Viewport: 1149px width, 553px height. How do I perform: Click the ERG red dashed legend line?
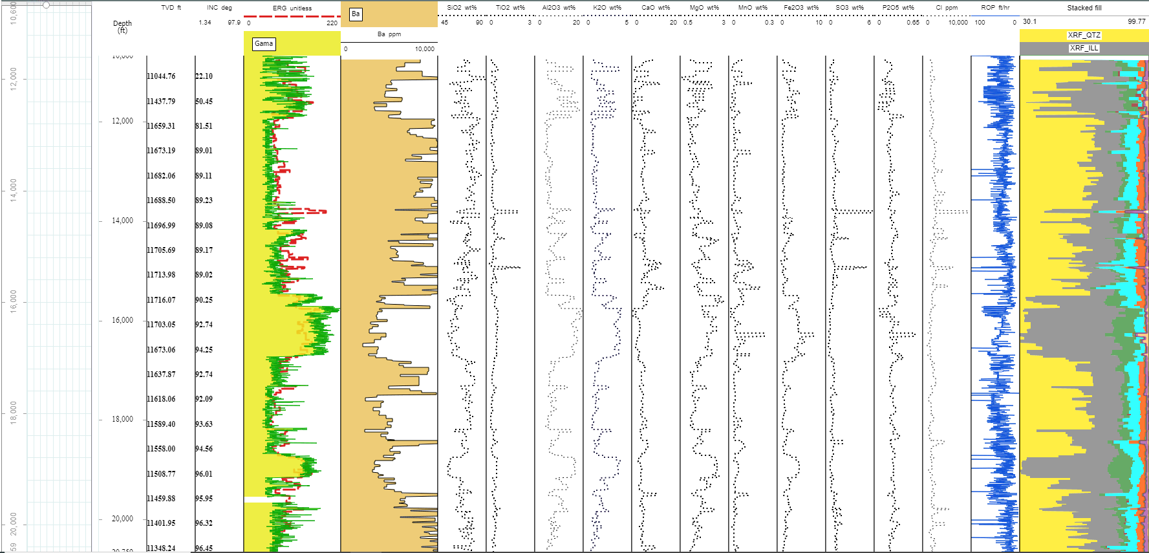click(292, 16)
